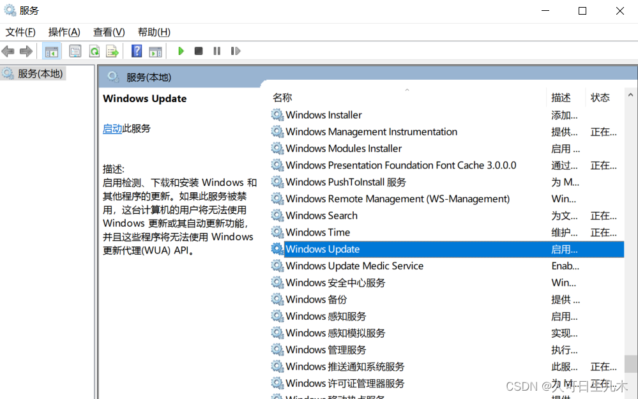Viewport: 638px width, 399px height.
Task: Select Windows 感知模拟服务 row
Action: coord(335,333)
